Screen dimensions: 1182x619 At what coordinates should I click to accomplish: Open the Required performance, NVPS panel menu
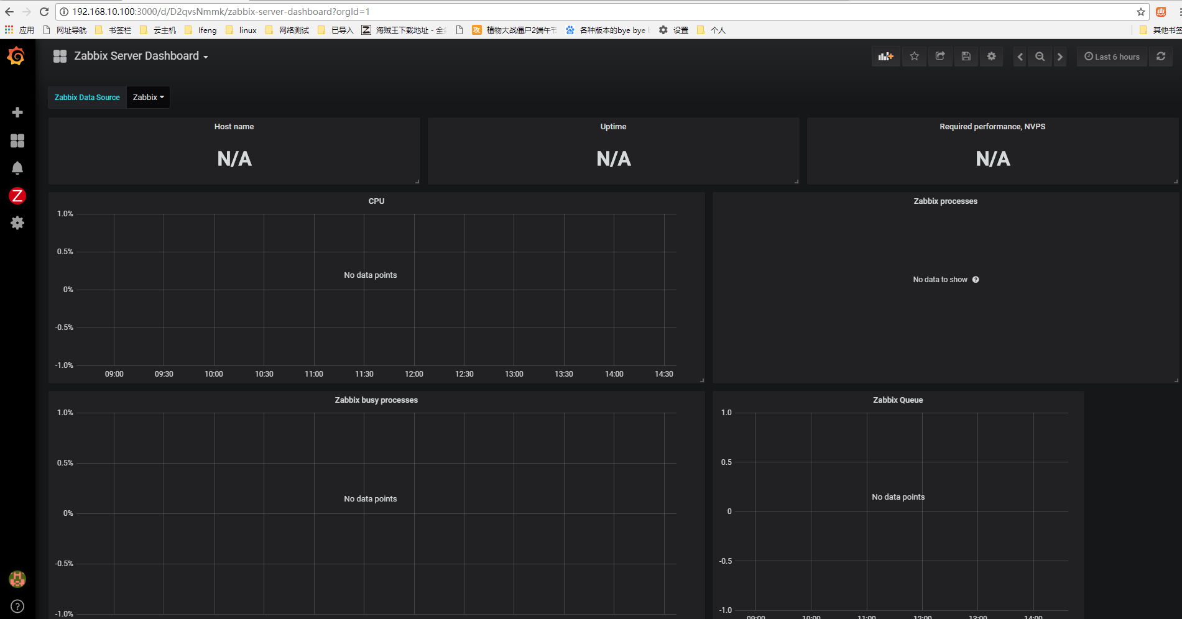tap(992, 127)
